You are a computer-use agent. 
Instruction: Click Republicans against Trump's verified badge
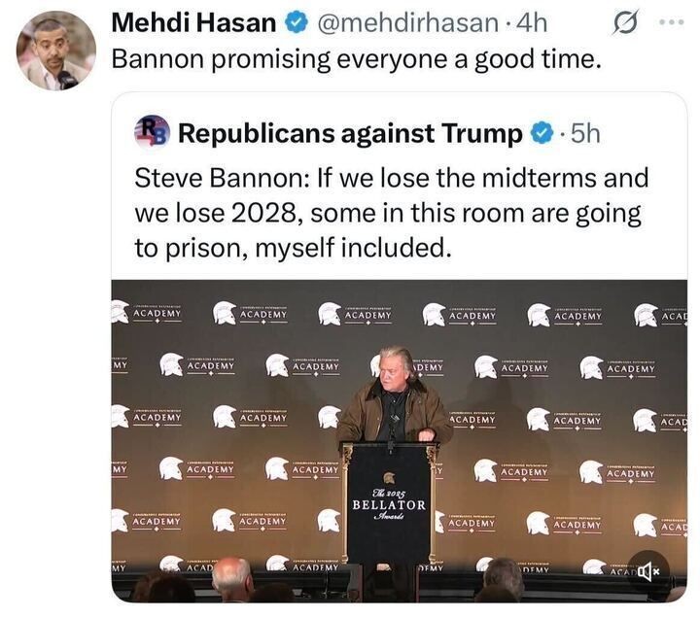coord(541,134)
